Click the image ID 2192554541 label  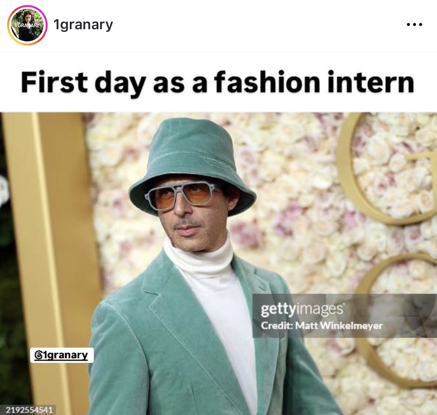(x=29, y=410)
